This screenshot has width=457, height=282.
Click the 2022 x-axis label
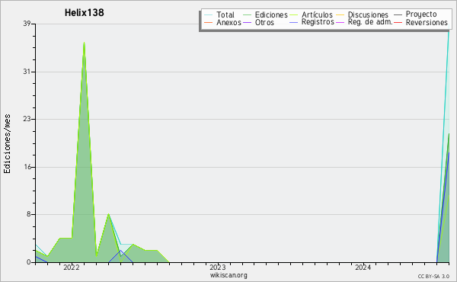pyautogui.click(x=72, y=268)
